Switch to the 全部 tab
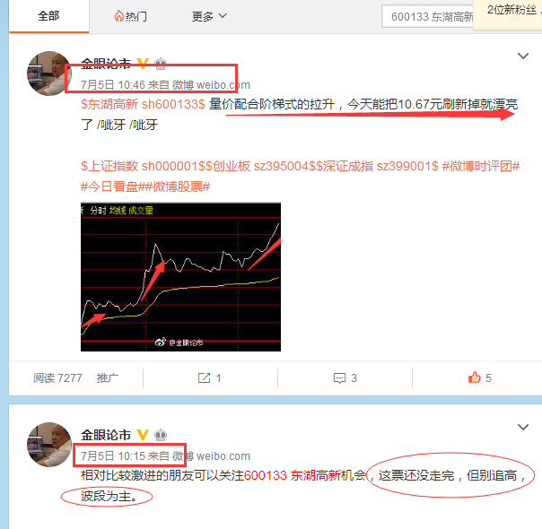Image resolution: width=542 pixels, height=529 pixels. tap(48, 16)
